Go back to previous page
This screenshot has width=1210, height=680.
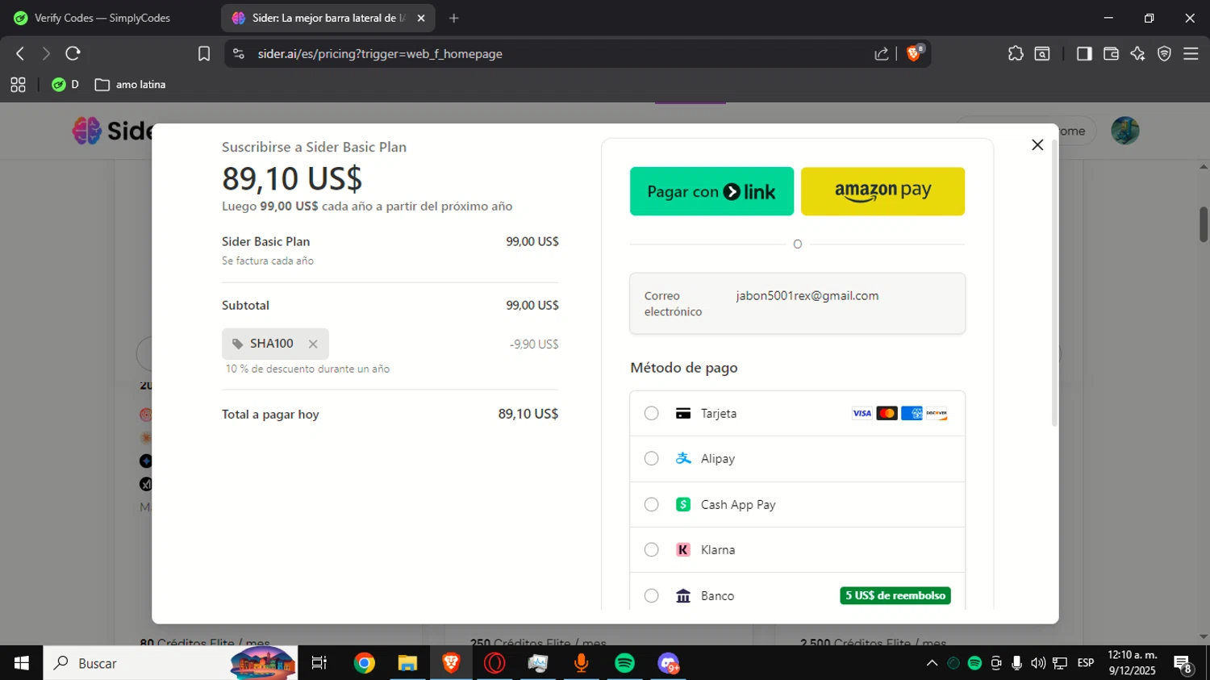coord(20,53)
